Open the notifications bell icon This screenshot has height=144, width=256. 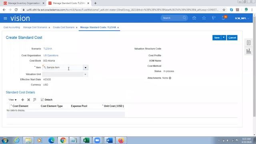click(x=223, y=18)
